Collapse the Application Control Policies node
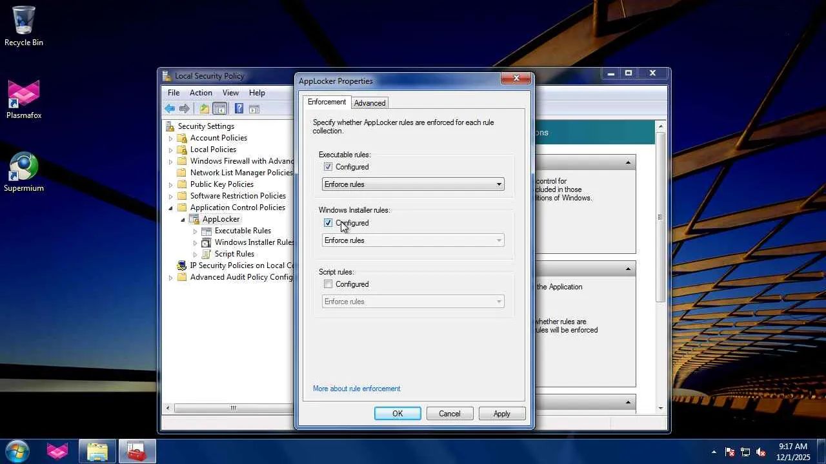 point(171,208)
